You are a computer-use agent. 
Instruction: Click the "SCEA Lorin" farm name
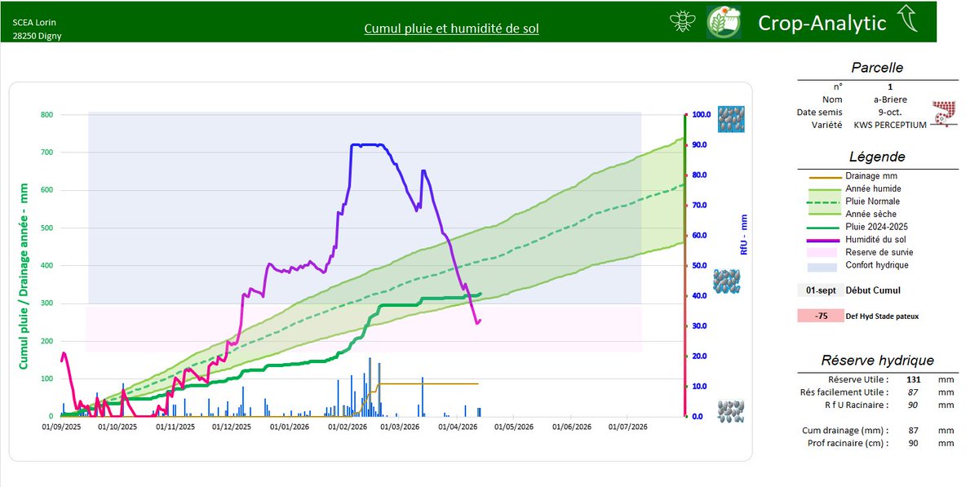click(x=35, y=22)
